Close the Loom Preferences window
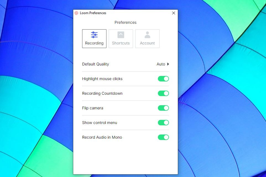The width and height of the screenshot is (266, 177). (174, 13)
